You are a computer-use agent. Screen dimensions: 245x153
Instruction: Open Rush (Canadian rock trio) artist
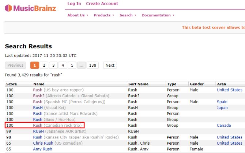[38, 125]
